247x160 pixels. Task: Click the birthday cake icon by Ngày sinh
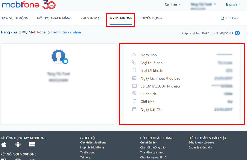coord(134,55)
